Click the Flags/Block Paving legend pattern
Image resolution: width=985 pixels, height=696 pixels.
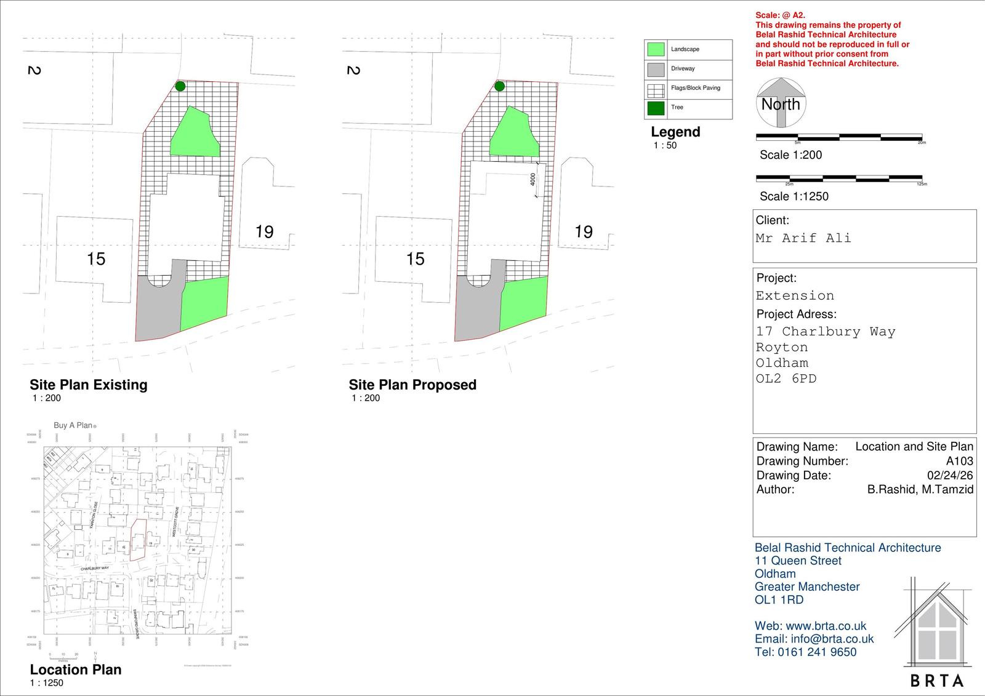click(656, 89)
